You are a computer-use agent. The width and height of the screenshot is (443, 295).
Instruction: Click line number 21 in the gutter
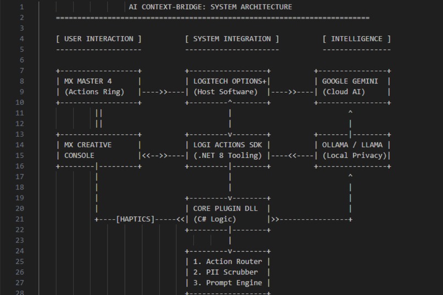[x=20, y=219]
